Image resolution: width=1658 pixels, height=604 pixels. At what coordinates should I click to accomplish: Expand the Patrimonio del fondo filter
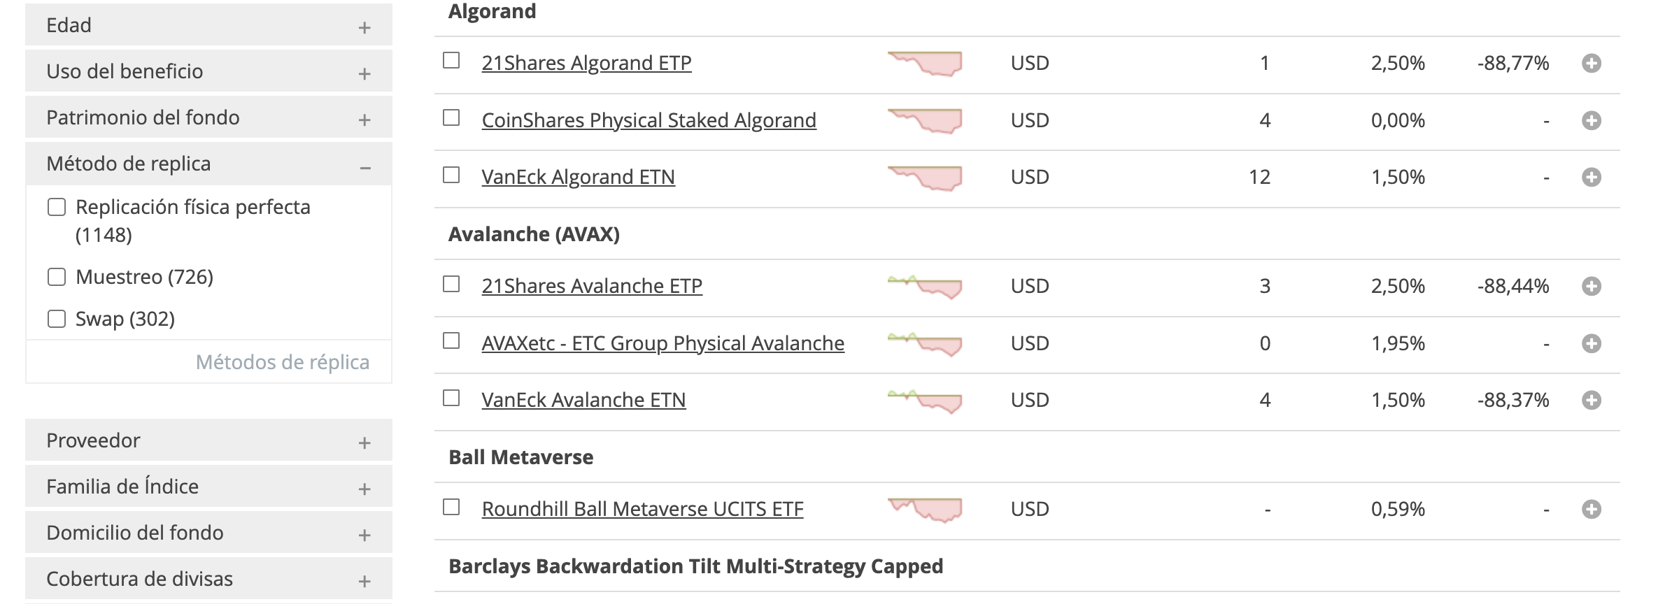point(364,120)
